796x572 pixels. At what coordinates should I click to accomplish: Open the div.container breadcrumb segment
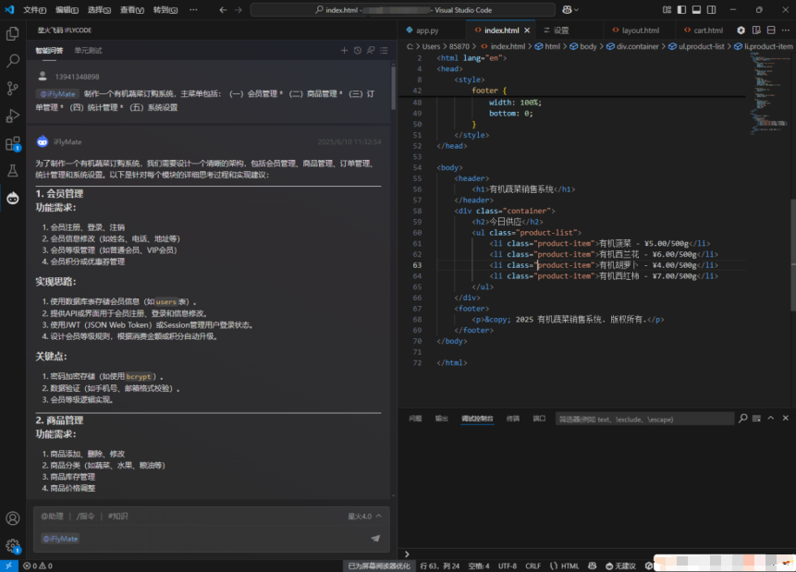click(x=632, y=46)
